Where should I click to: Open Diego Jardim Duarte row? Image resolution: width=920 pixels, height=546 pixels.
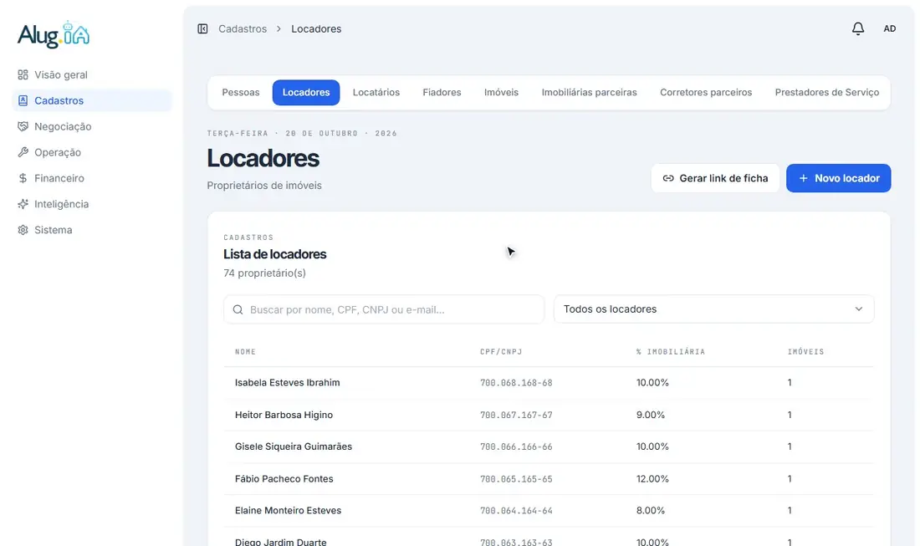549,538
